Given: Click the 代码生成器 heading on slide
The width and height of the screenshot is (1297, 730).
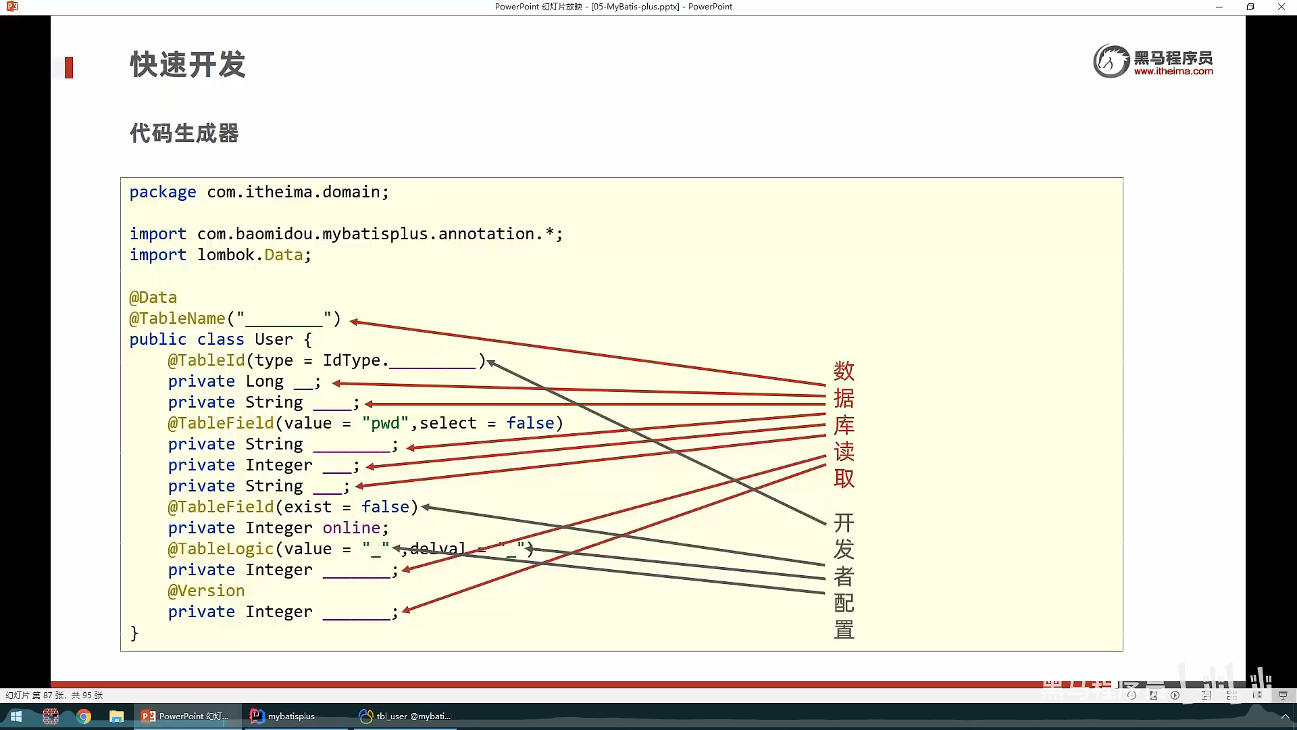Looking at the screenshot, I should pyautogui.click(x=184, y=133).
